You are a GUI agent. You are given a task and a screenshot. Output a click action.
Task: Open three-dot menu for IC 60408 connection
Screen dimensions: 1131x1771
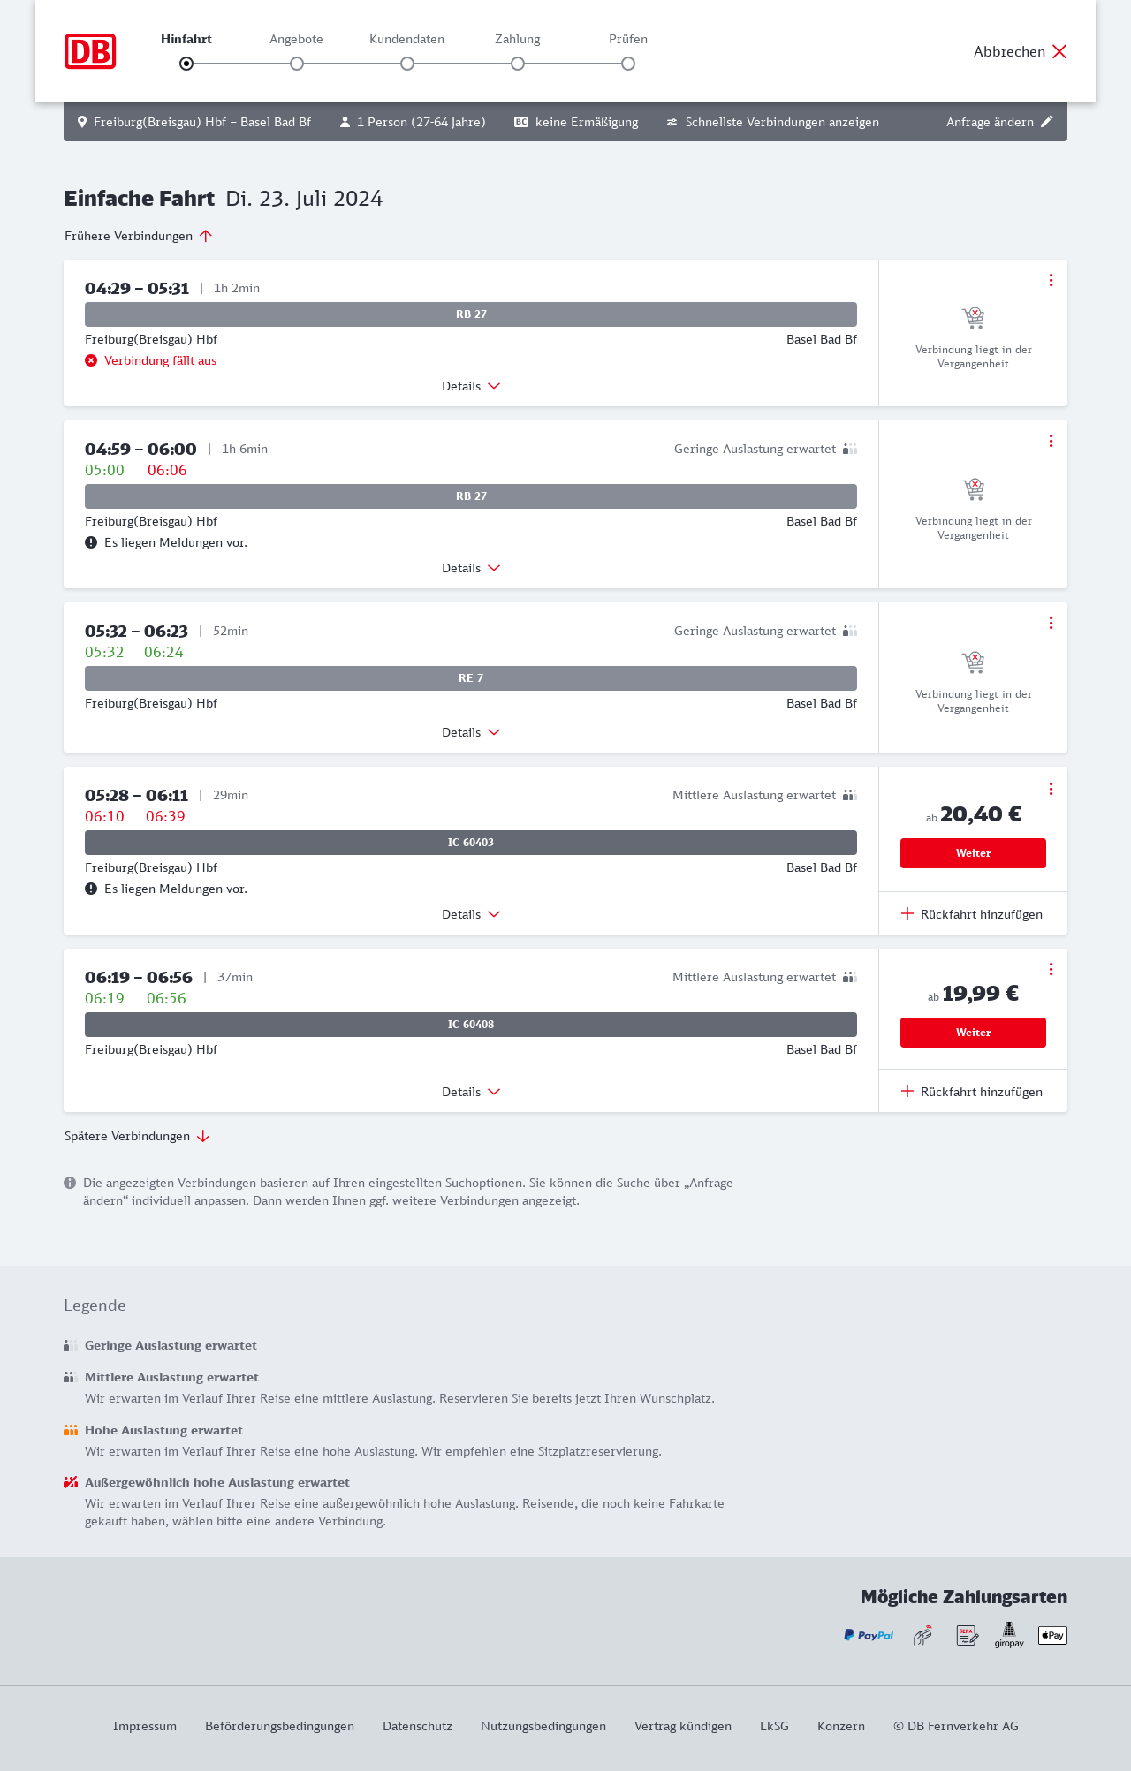(x=1051, y=969)
